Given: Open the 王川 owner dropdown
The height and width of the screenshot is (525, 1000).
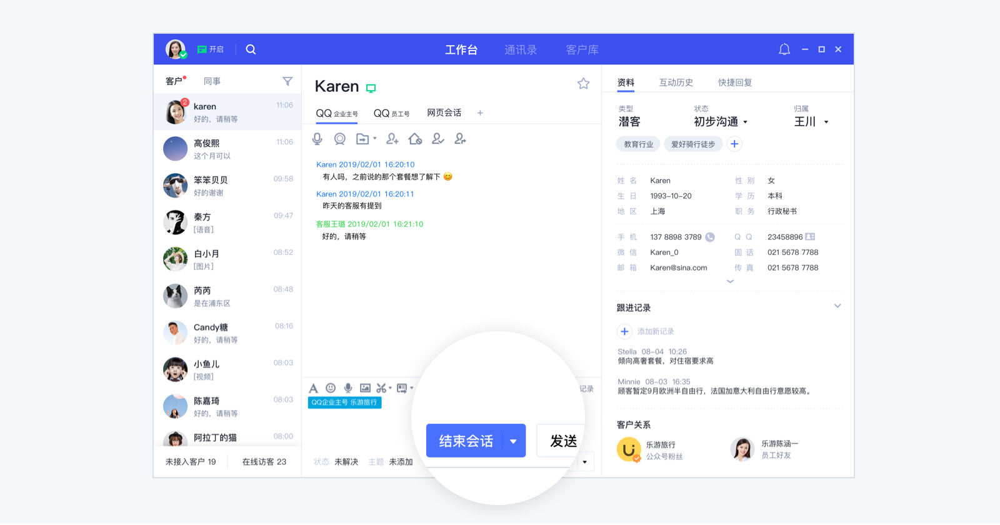Looking at the screenshot, I should point(811,122).
